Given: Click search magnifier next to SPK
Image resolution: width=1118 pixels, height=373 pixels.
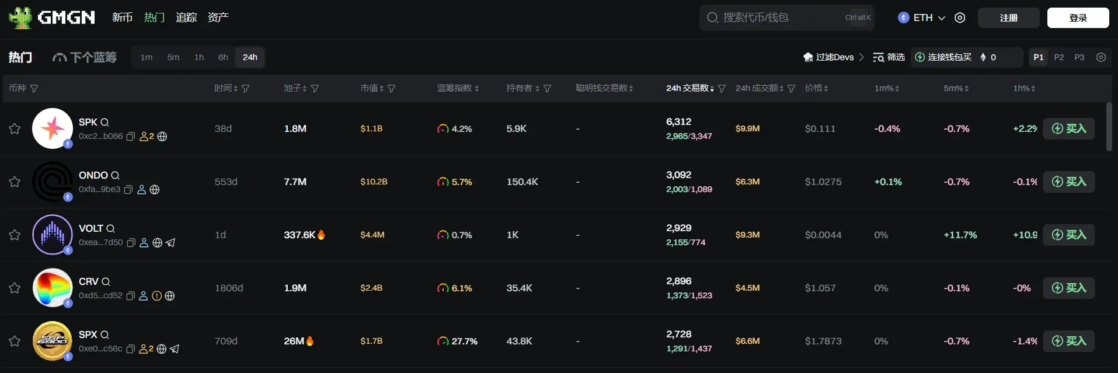Looking at the screenshot, I should click(105, 123).
